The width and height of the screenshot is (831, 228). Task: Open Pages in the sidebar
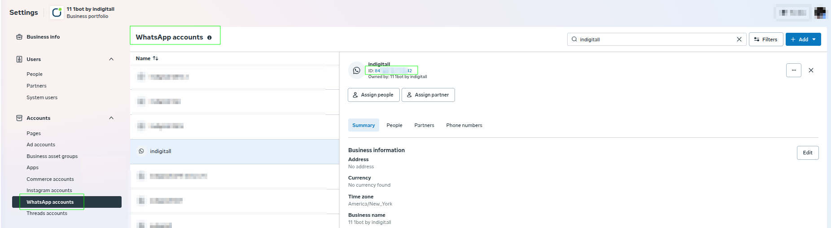(x=34, y=133)
